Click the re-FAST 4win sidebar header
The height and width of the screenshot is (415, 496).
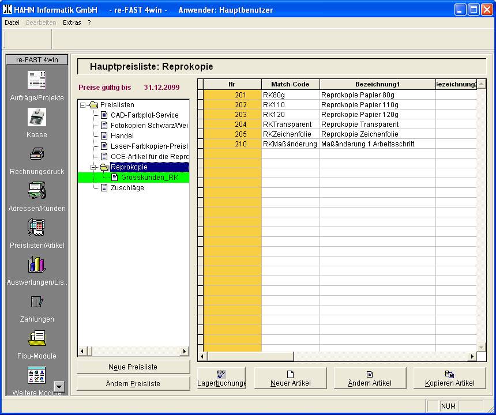[37, 60]
